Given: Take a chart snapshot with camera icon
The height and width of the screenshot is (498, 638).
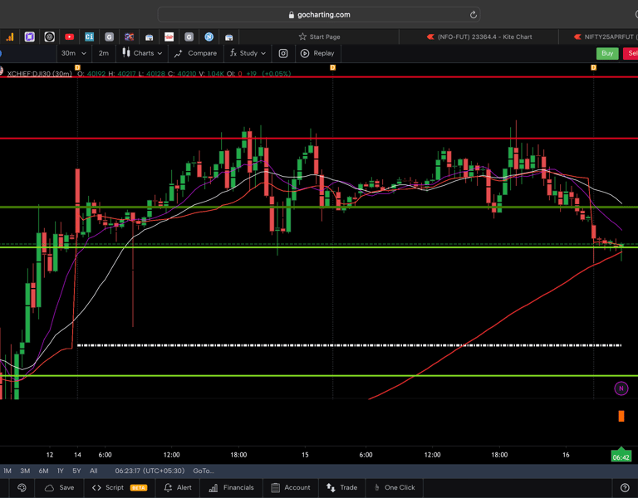Looking at the screenshot, I should 283,53.
